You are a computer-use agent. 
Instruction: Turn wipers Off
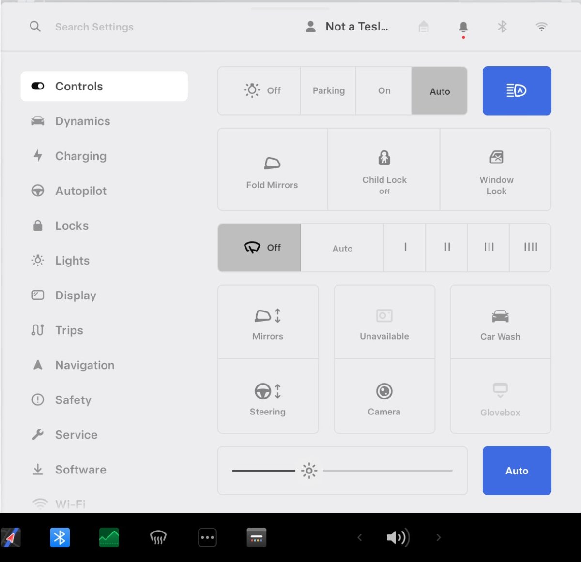[259, 248]
